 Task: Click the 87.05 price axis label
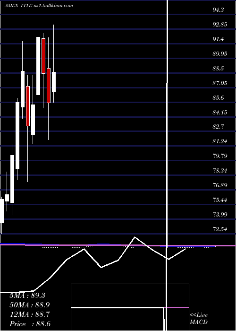pos(220,83)
